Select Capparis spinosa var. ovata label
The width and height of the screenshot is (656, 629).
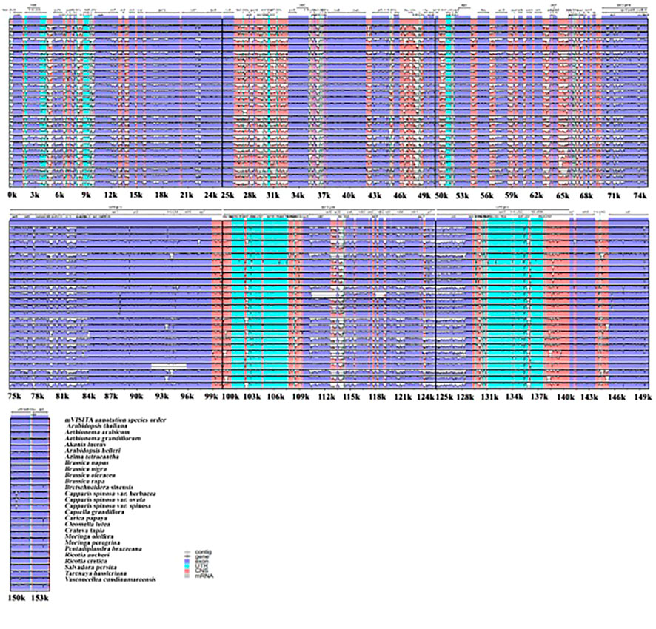(105, 499)
